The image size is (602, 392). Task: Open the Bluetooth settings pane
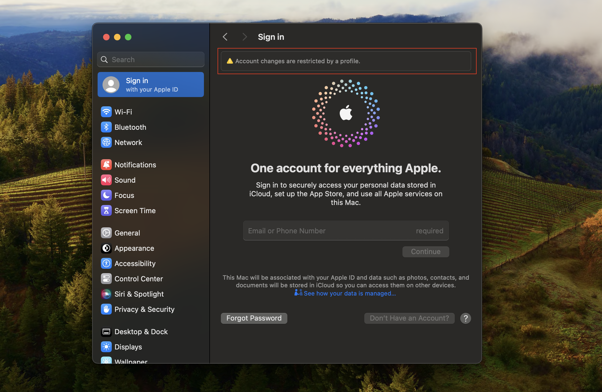click(x=151, y=127)
